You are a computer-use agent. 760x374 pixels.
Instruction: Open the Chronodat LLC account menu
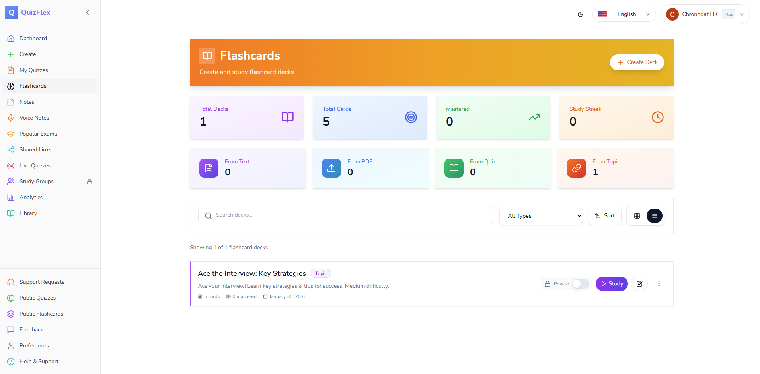pos(704,14)
